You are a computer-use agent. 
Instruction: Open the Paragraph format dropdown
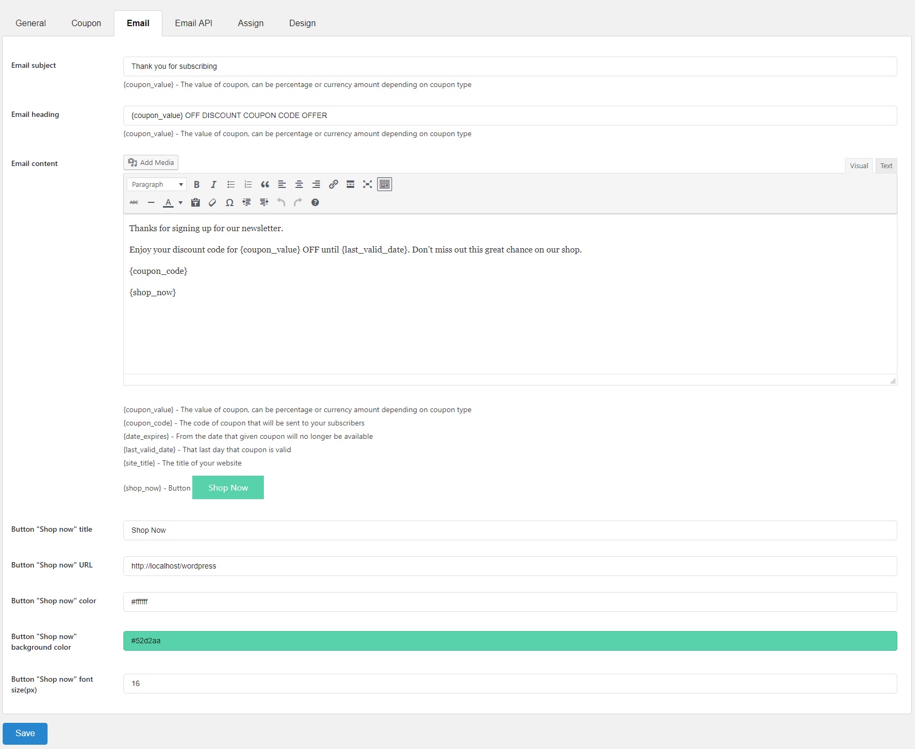click(x=157, y=185)
